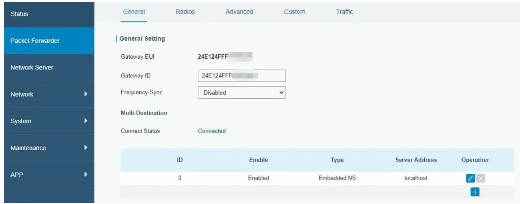Switch to the Radios tab
520x204 pixels.
[185, 12]
